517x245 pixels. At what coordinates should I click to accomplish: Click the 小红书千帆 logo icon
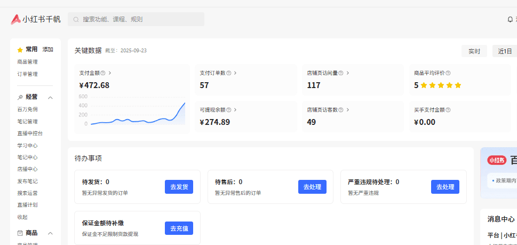point(15,19)
